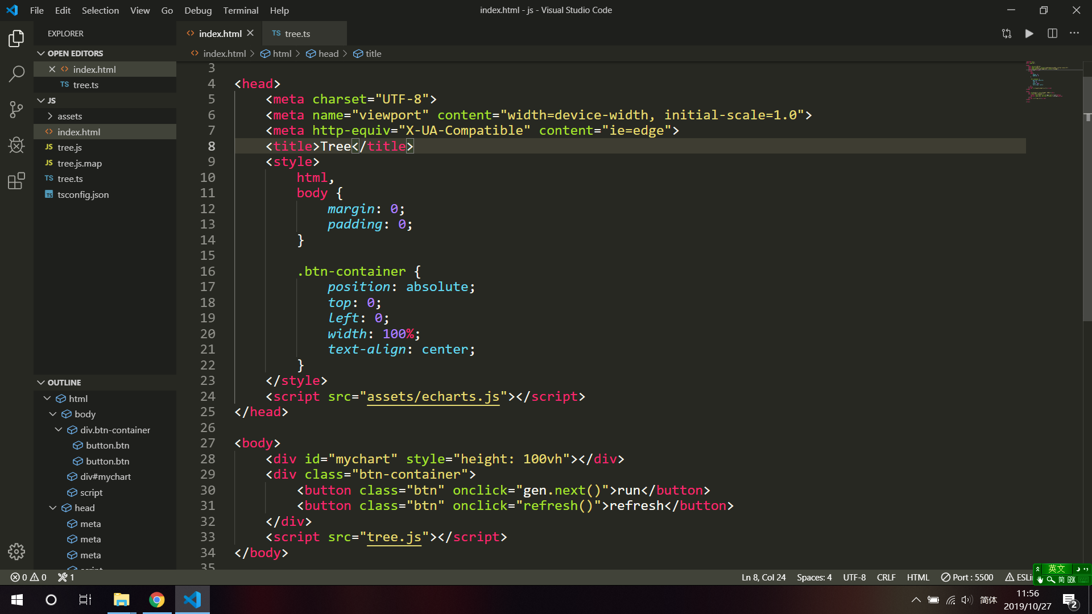1092x614 pixels.
Task: Click the taskbar clock showing 11:56
Action: pyautogui.click(x=1027, y=600)
